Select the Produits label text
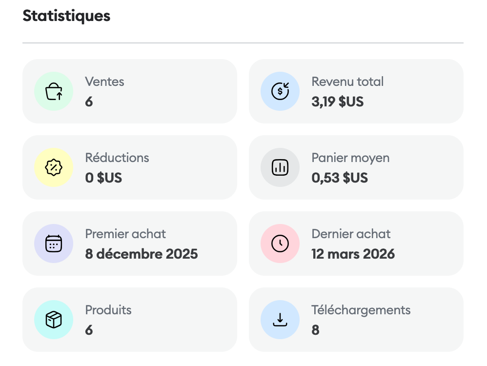This screenshot has width=487, height=366. (x=108, y=310)
